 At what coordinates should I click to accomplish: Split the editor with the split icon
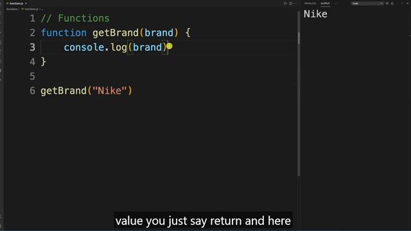[x=291, y=3]
